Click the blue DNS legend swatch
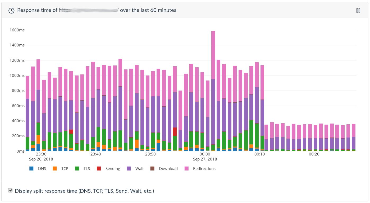This screenshot has height=203, width=370. 31,168
